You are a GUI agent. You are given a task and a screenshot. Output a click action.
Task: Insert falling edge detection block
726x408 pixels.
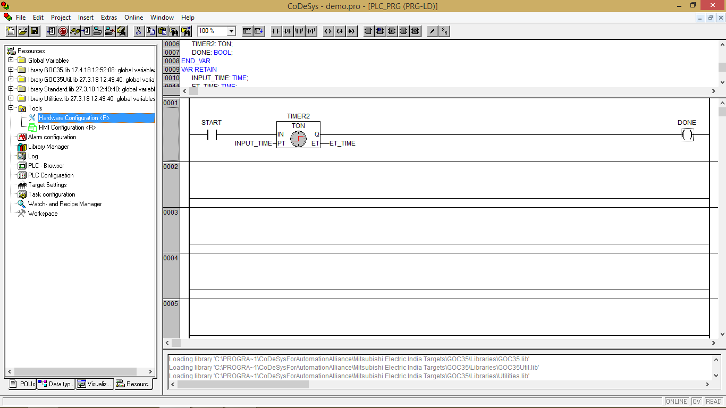click(x=403, y=31)
